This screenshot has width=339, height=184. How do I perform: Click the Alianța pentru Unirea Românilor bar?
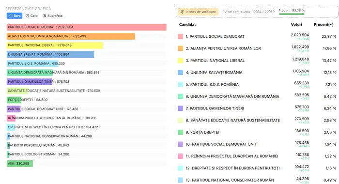(71, 36)
